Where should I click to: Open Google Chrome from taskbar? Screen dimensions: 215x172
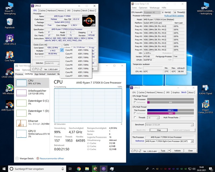coord(78,169)
